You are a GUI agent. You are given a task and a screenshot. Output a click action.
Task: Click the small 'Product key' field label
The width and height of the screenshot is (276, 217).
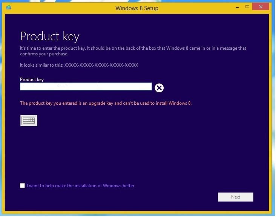[x=32, y=79]
